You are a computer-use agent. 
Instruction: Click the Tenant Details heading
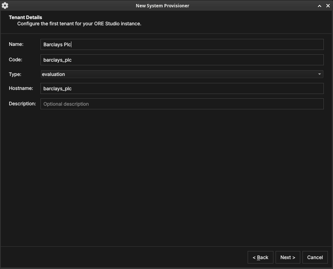pos(25,17)
